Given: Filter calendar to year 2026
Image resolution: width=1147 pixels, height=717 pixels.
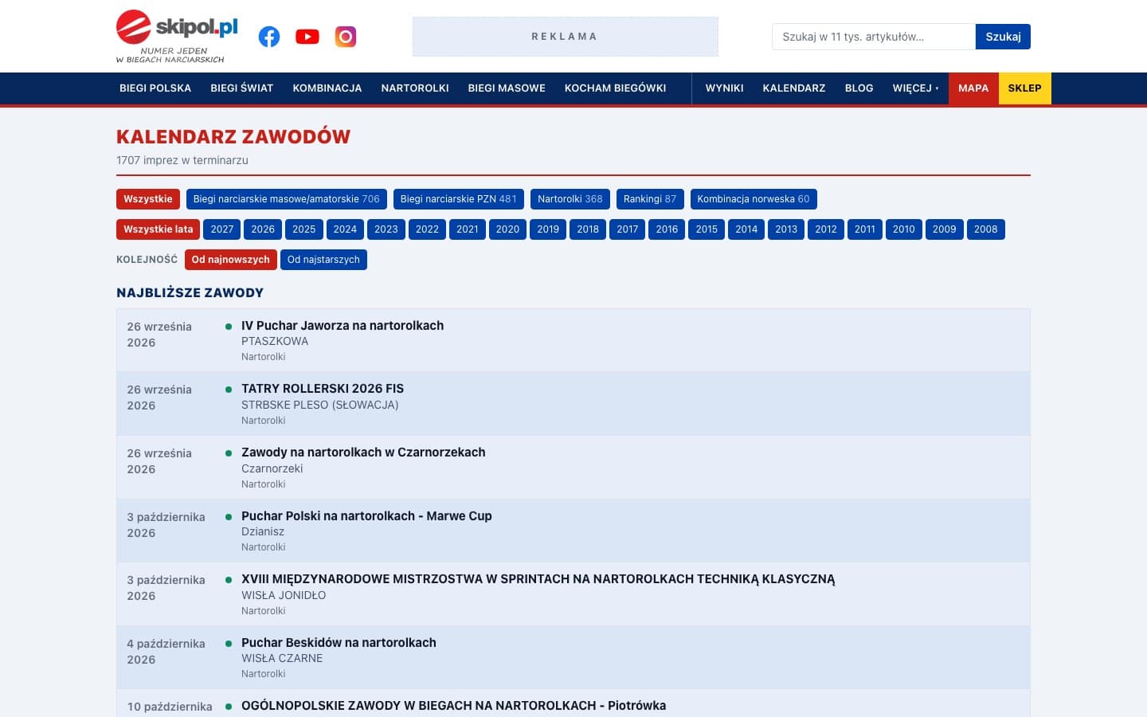Looking at the screenshot, I should [x=263, y=229].
